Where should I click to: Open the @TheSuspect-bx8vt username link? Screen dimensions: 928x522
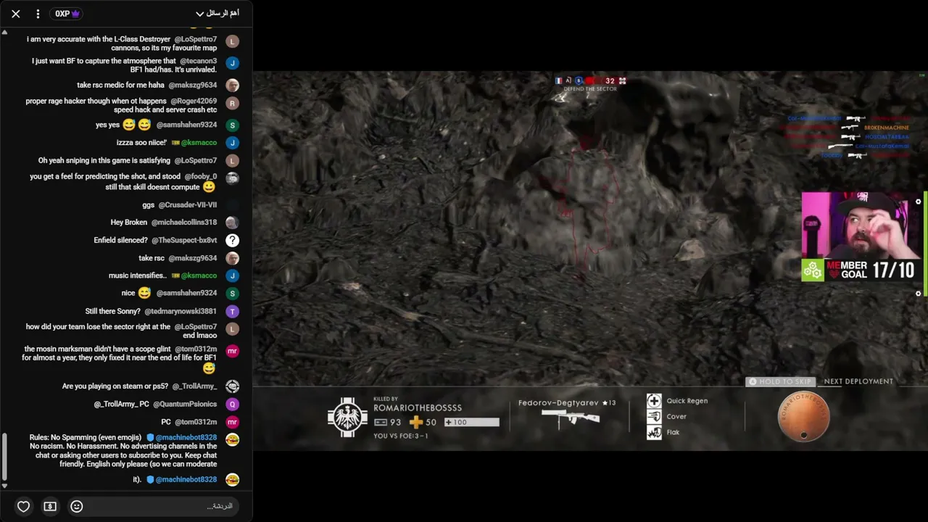[x=184, y=240]
